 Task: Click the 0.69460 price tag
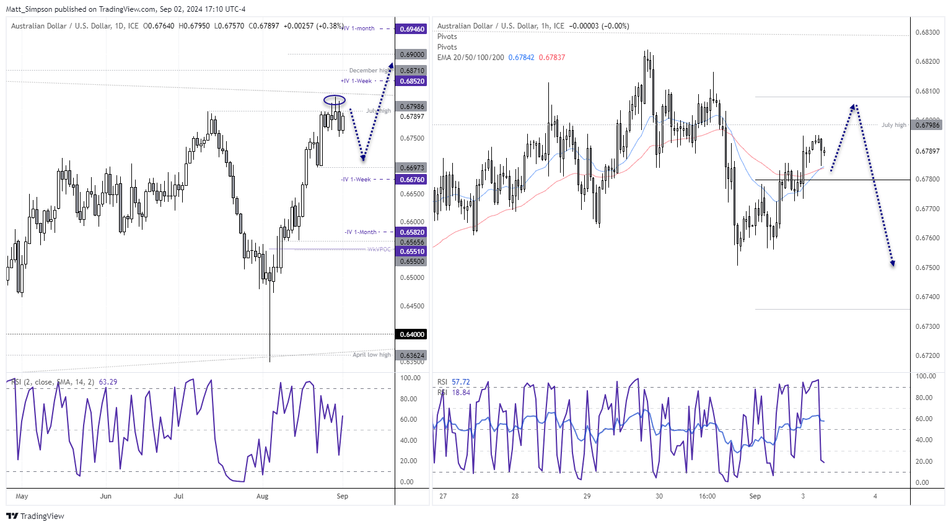click(412, 29)
